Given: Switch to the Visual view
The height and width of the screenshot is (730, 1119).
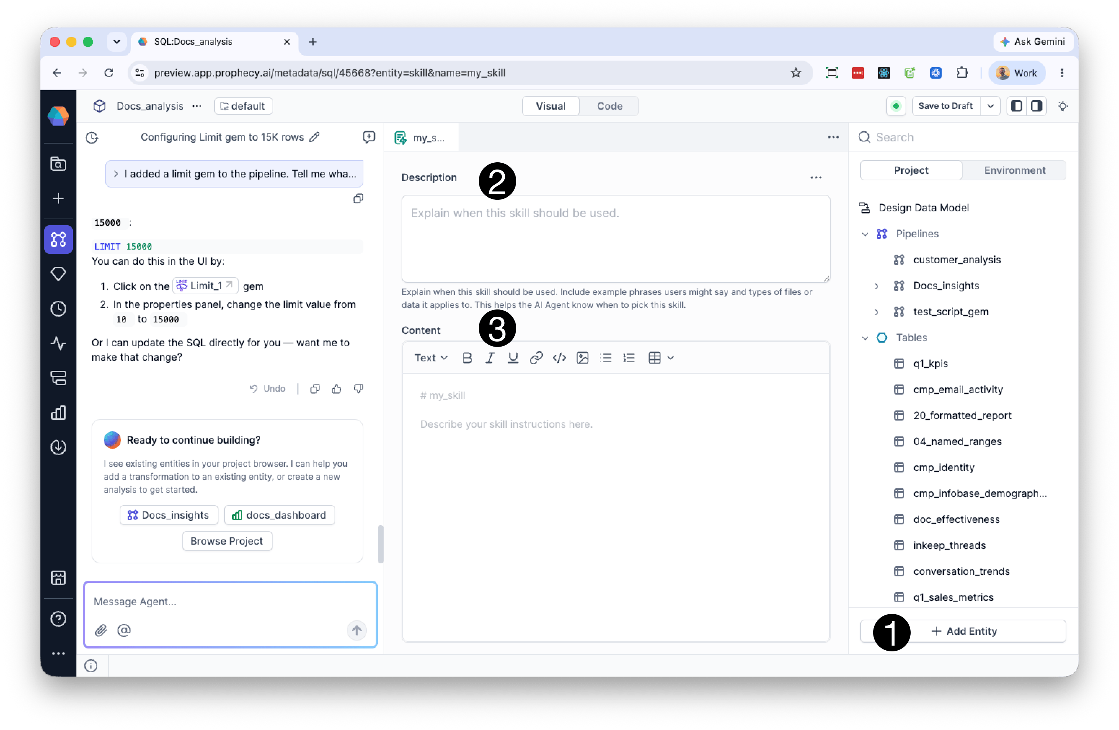Looking at the screenshot, I should pos(550,106).
